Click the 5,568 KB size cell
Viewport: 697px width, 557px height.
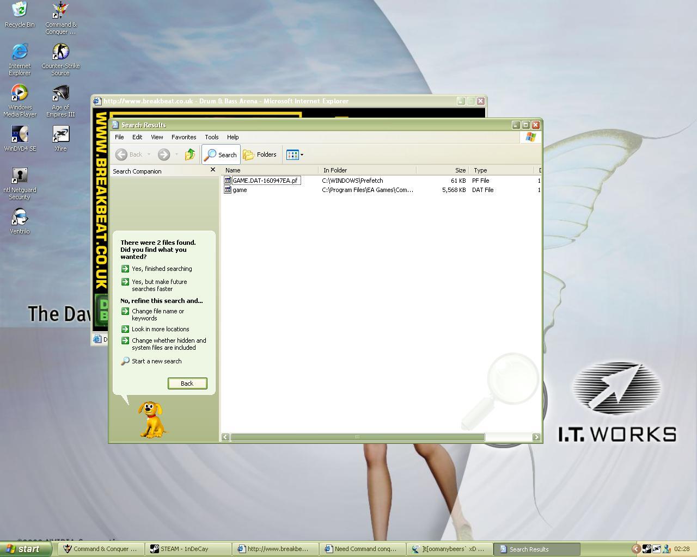(x=454, y=190)
